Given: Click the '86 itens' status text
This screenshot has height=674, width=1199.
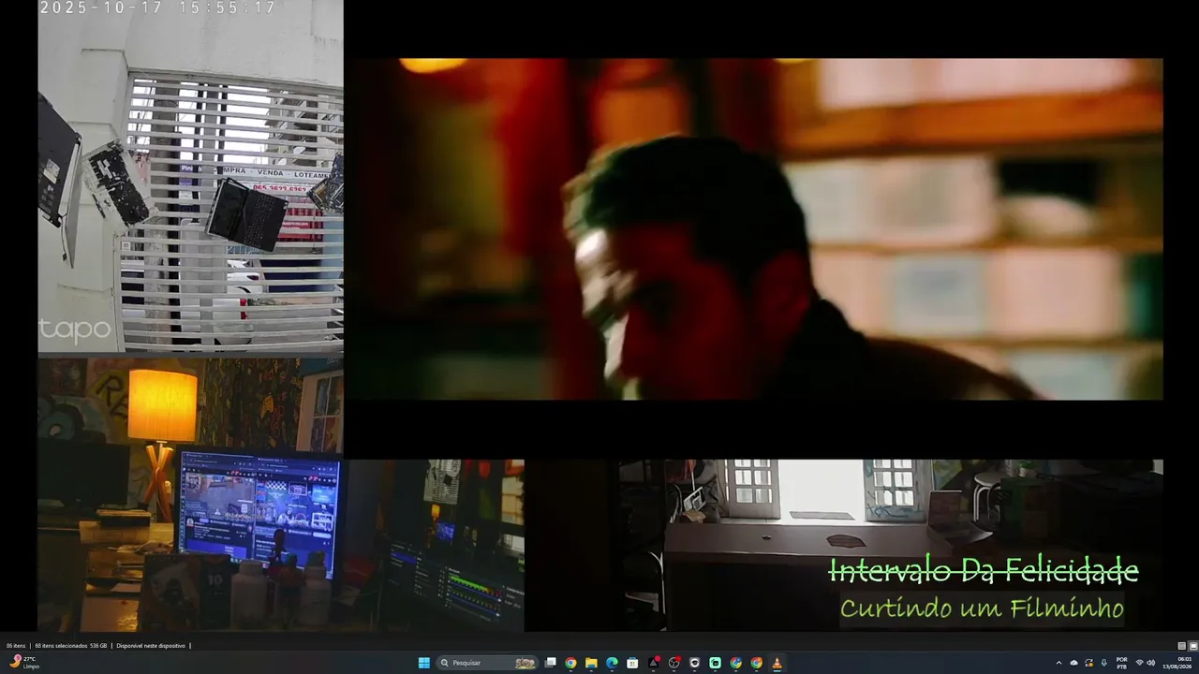Looking at the screenshot, I should tap(16, 646).
